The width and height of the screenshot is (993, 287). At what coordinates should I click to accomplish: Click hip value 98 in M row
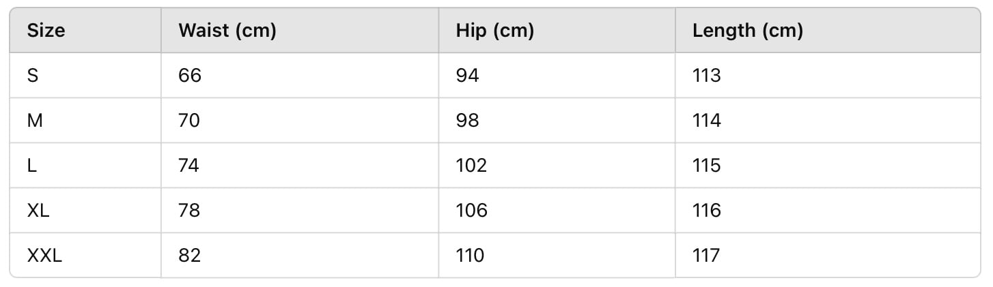click(x=467, y=121)
